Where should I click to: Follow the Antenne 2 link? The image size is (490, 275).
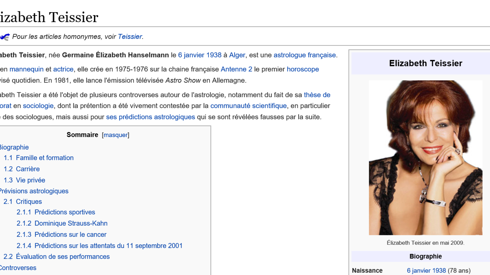coord(236,69)
